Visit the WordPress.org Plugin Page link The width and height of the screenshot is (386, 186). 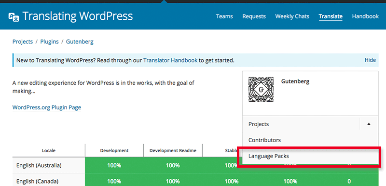pyautogui.click(x=47, y=107)
